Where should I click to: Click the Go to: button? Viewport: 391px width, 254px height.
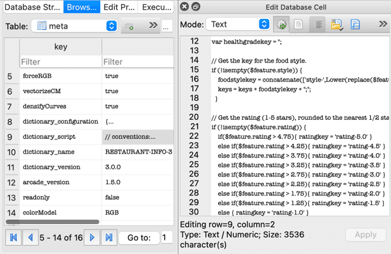tap(139, 238)
